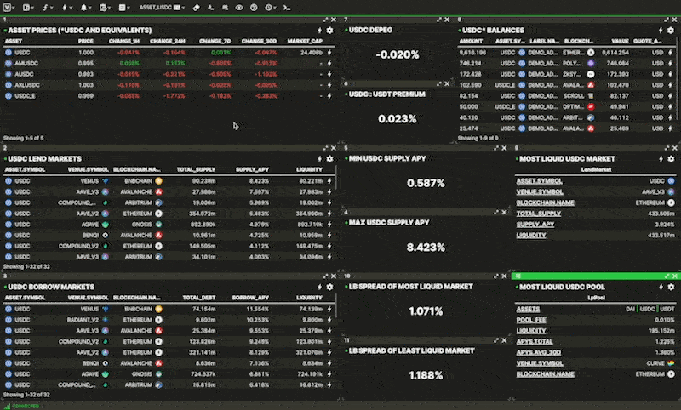Screen dimensions: 681x410
Task: Open settings gear of Asset Prices panel
Action: [x=329, y=31]
